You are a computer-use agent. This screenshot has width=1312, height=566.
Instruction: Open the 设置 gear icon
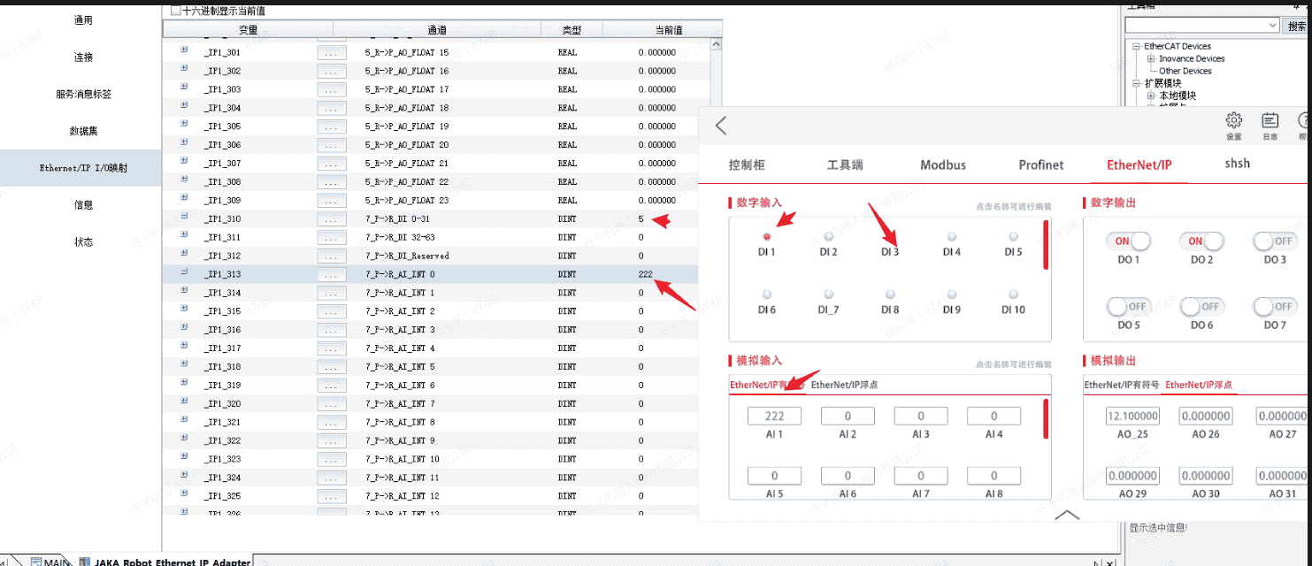[1233, 121]
